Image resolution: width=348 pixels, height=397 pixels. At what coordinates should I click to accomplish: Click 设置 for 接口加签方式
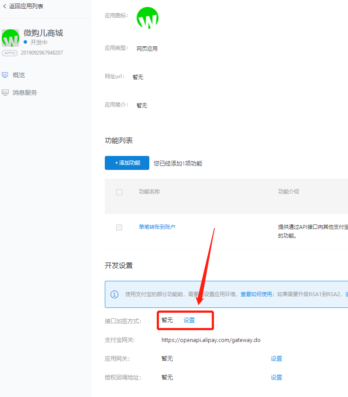(189, 320)
